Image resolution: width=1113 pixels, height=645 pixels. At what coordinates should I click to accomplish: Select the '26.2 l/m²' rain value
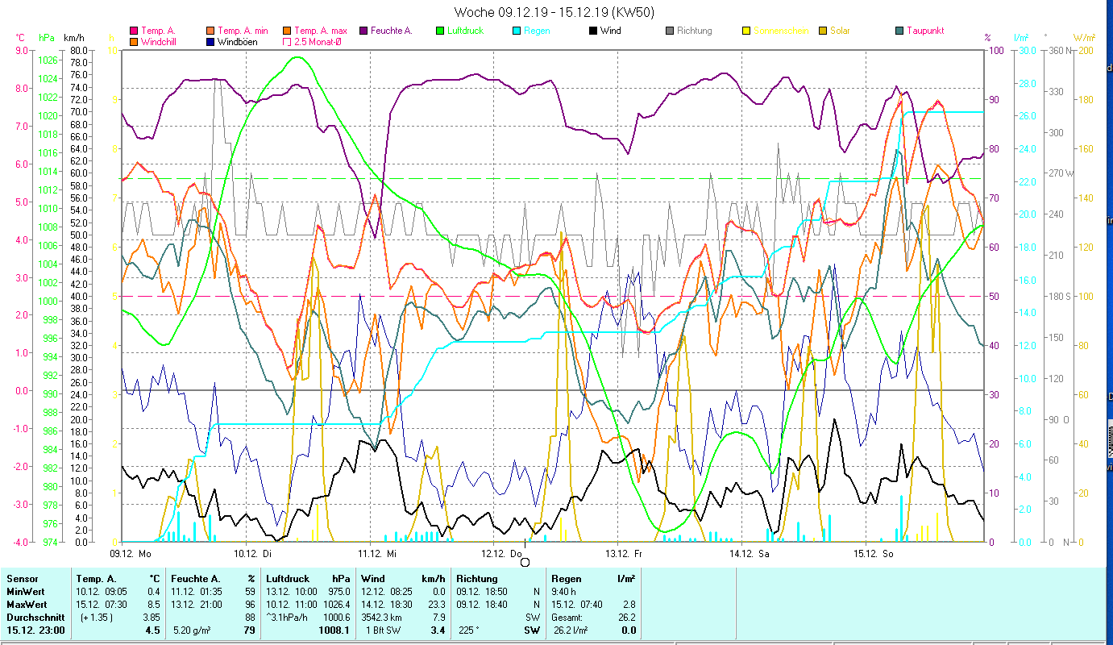click(x=570, y=630)
